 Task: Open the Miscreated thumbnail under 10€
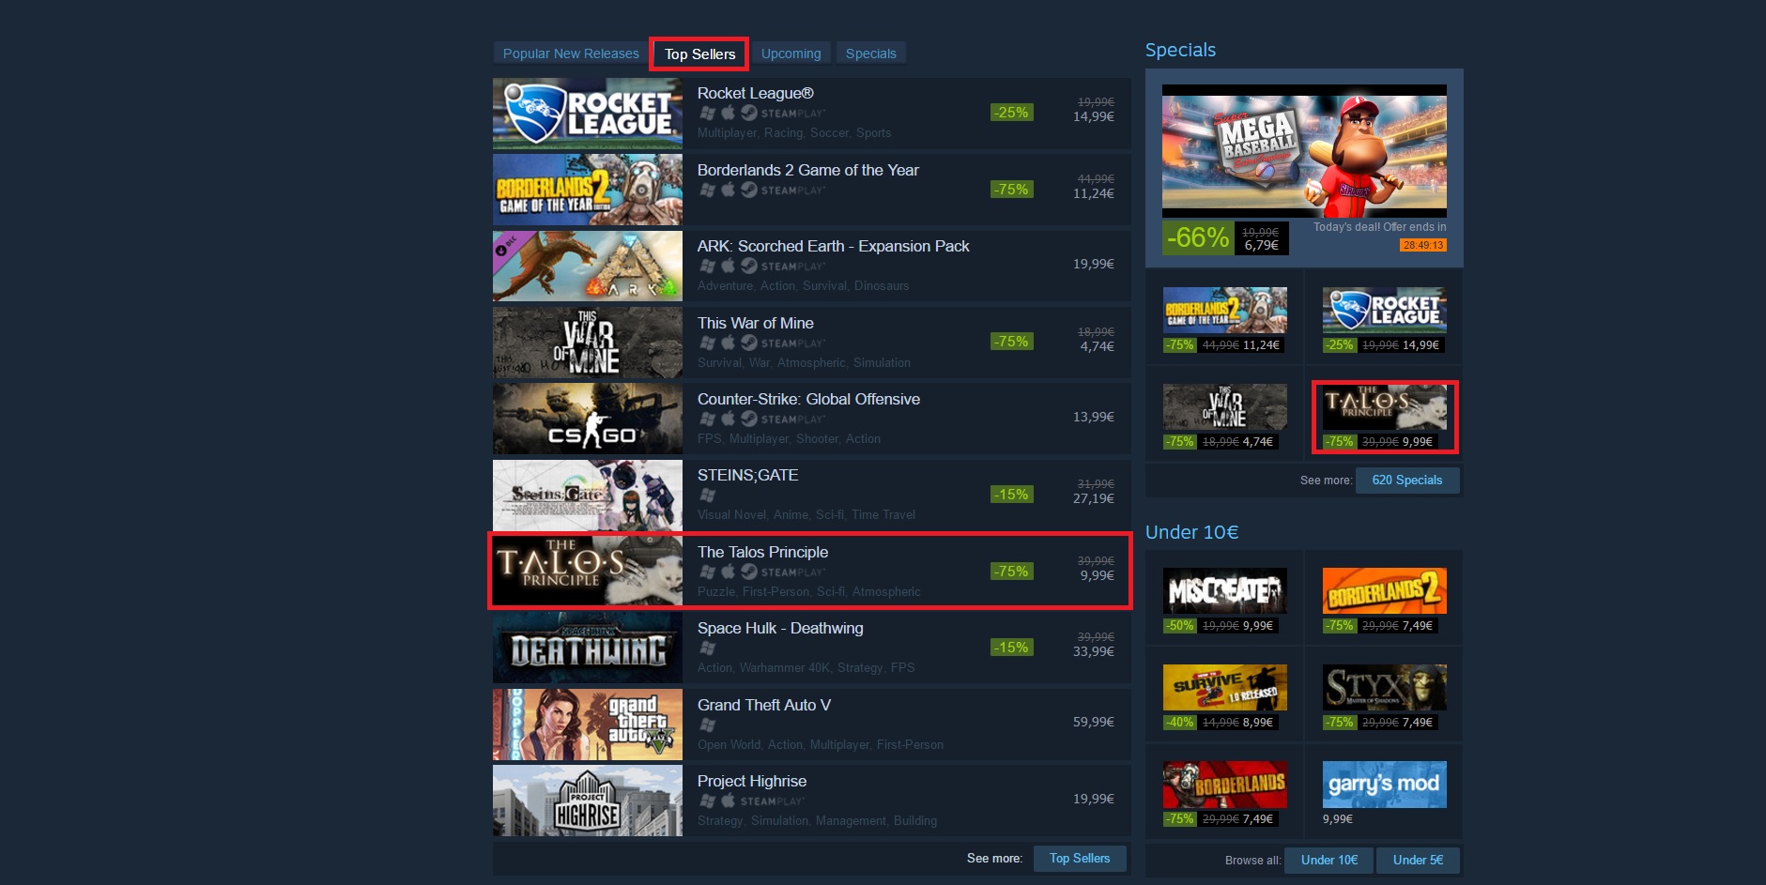[x=1225, y=590]
